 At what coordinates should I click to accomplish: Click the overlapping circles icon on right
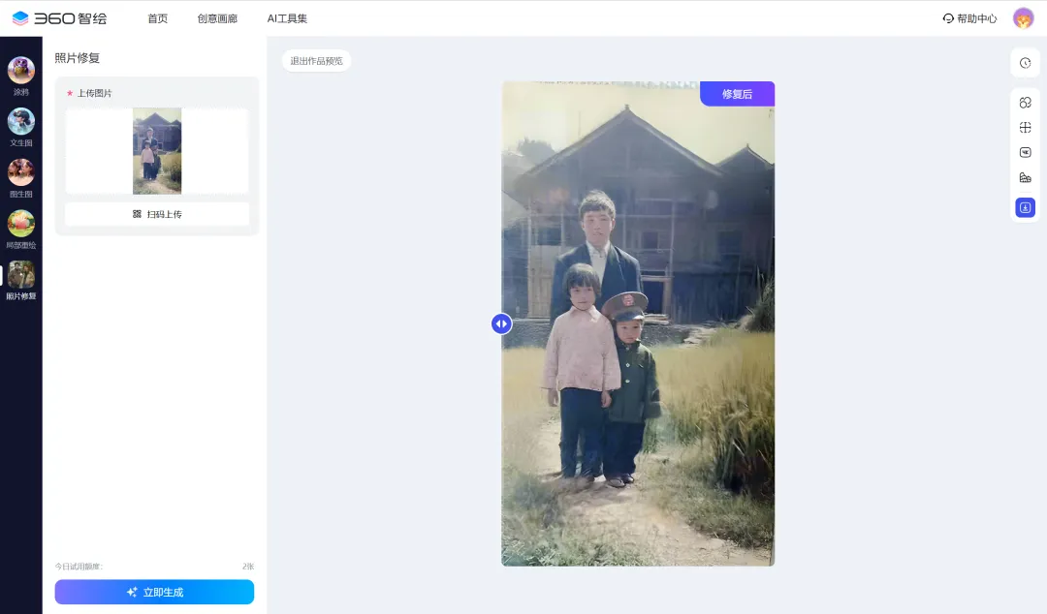pyautogui.click(x=1025, y=103)
